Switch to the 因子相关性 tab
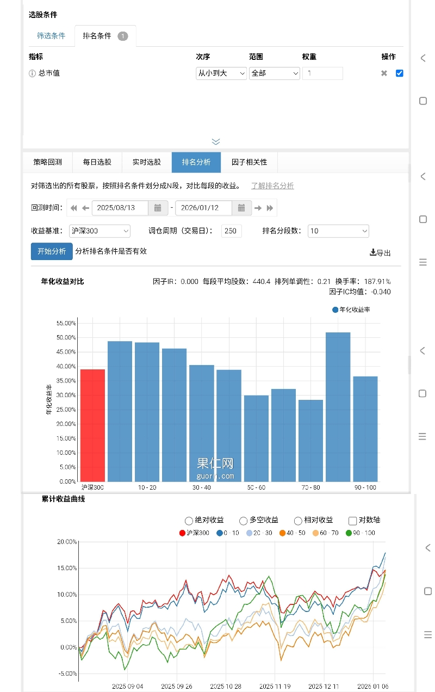Viewport: 435px width, 692px height. click(x=249, y=162)
